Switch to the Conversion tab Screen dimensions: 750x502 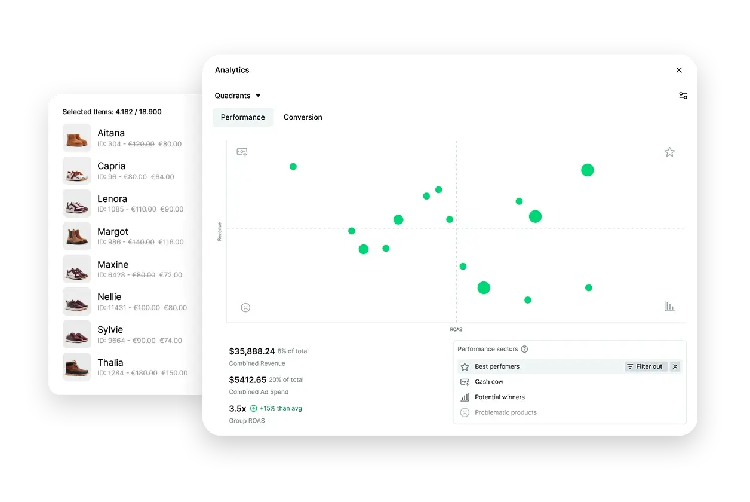(303, 117)
